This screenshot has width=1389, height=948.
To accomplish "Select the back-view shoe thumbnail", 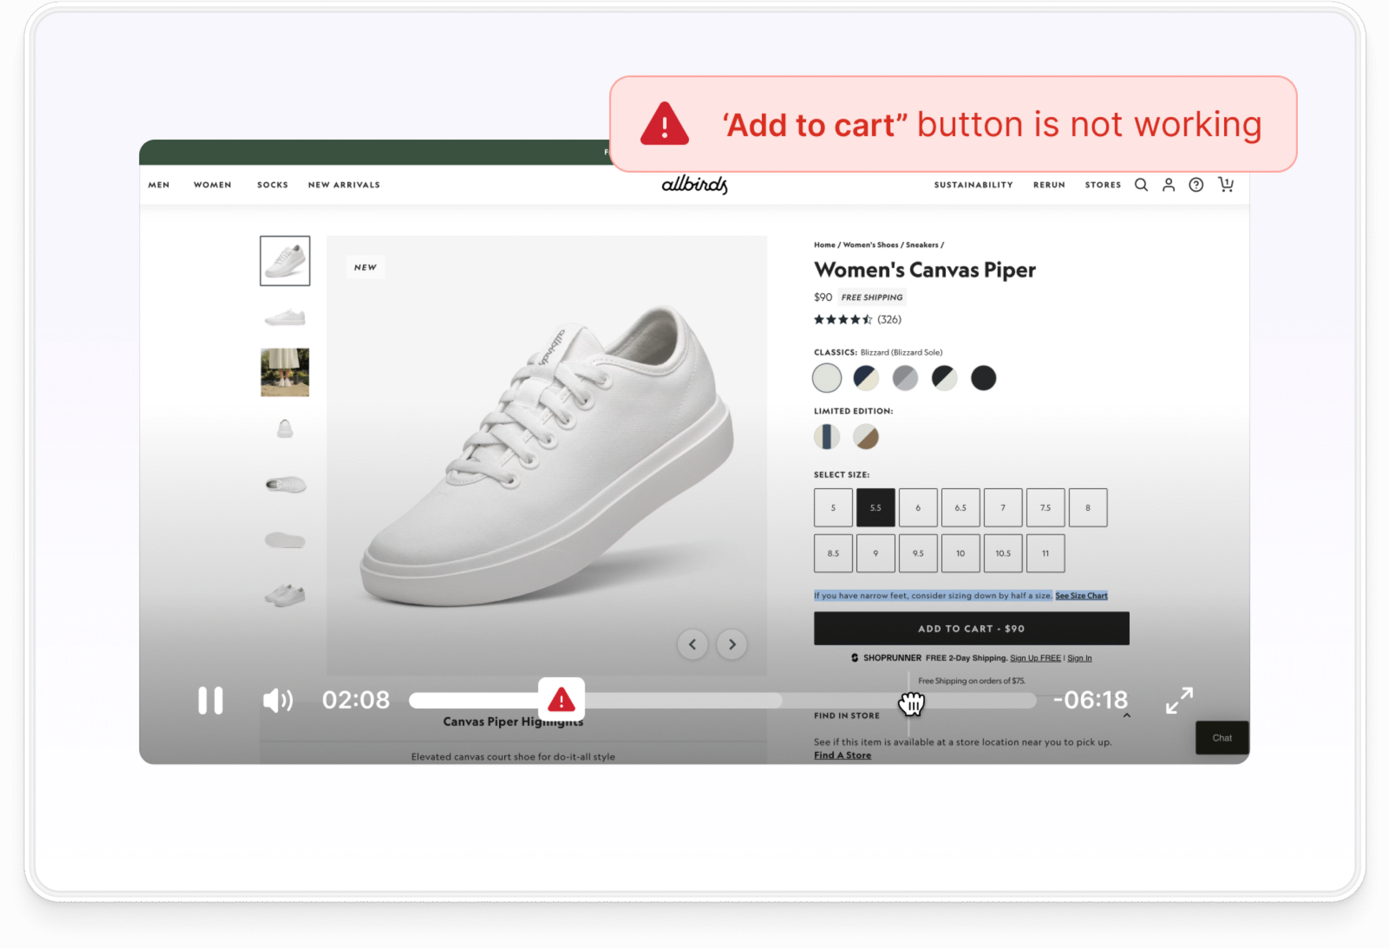I will click(285, 429).
